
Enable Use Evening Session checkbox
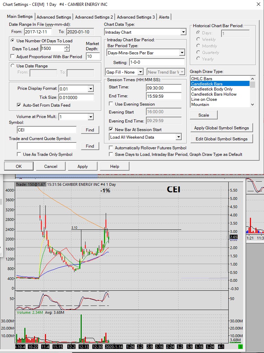coord(111,104)
